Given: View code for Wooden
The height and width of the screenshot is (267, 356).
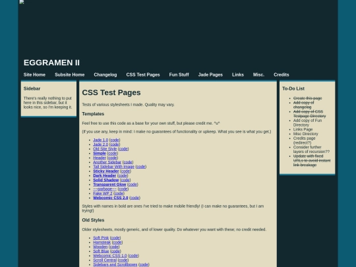Looking at the screenshot, I should [x=114, y=247].
